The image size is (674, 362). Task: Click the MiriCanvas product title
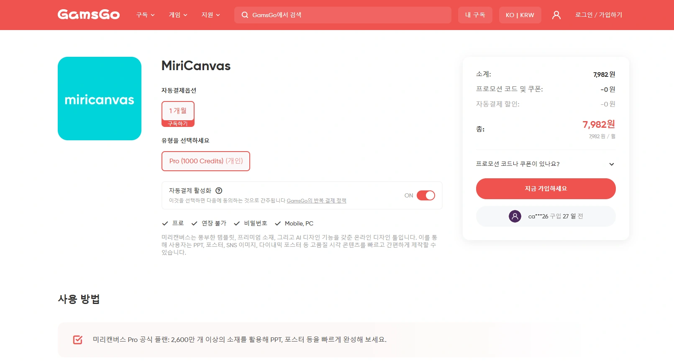tap(196, 66)
